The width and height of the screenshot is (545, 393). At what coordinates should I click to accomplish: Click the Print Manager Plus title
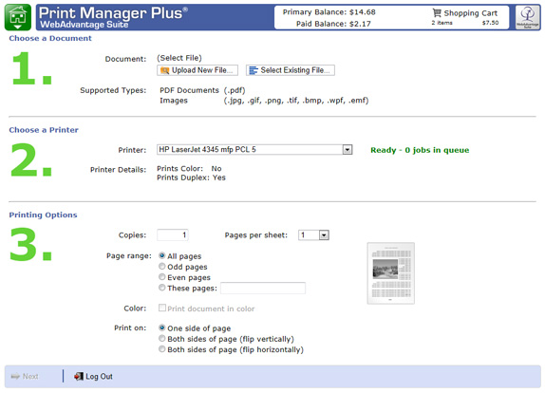point(113,13)
